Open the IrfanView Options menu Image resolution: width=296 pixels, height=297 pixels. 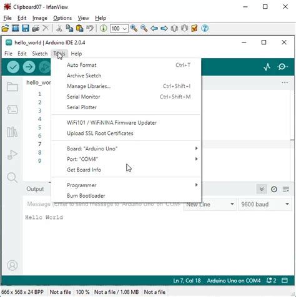pos(62,18)
